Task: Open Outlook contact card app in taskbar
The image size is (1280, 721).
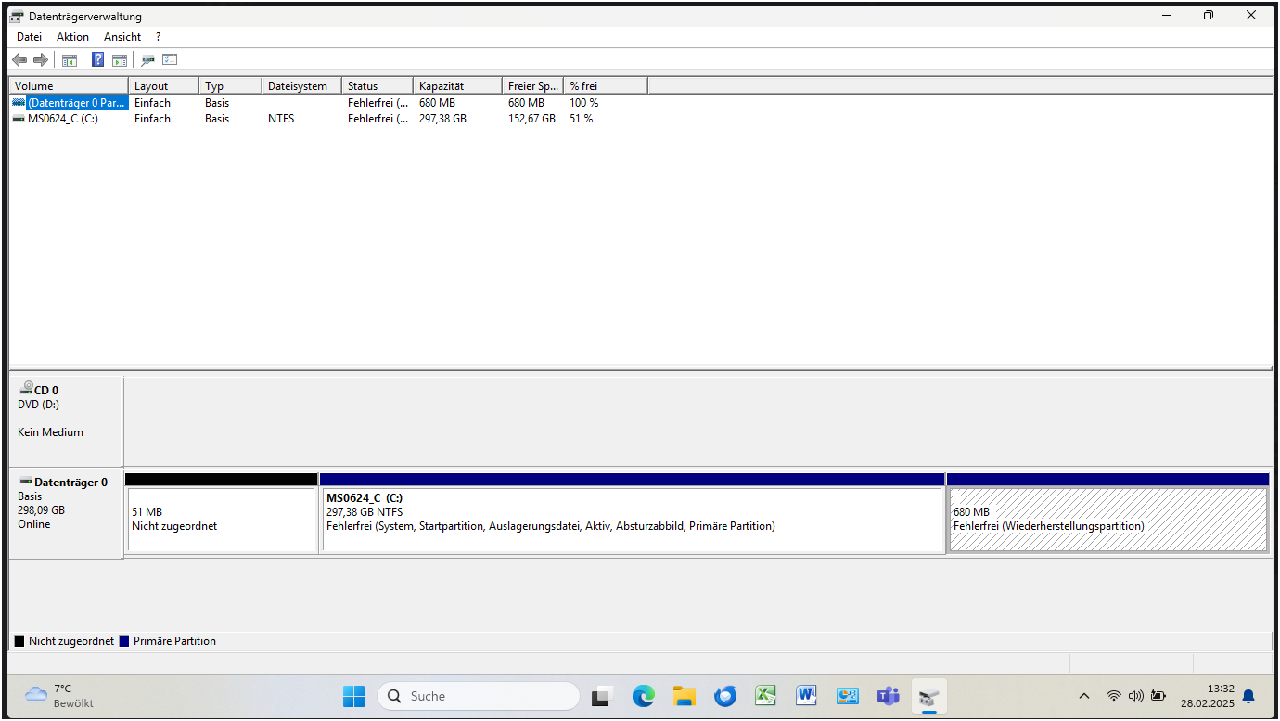Action: pos(848,696)
